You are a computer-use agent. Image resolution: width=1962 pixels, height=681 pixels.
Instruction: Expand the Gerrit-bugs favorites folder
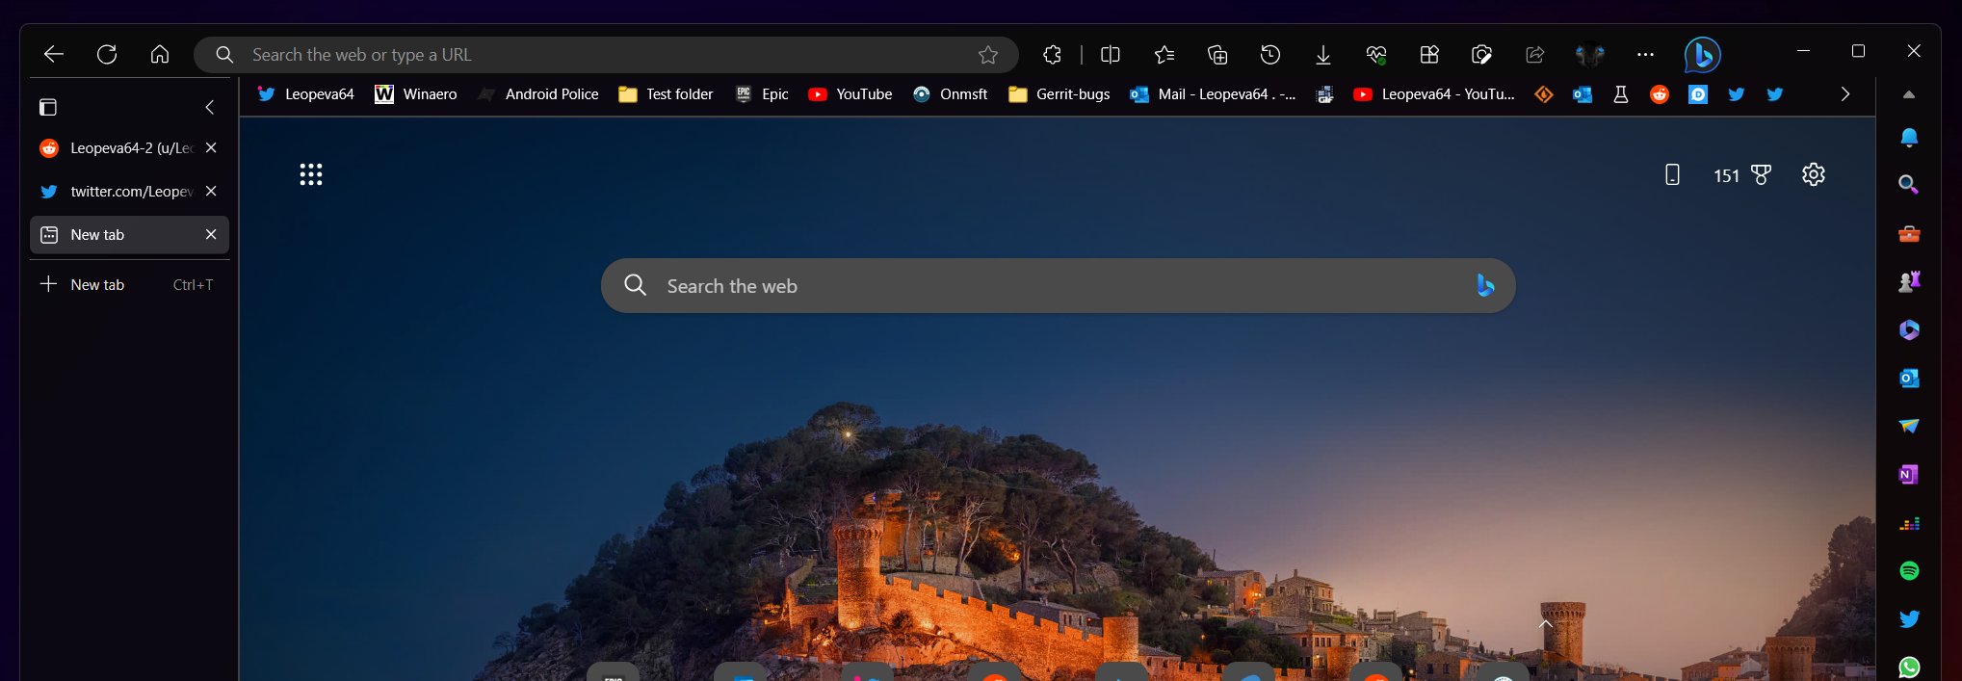tap(1059, 94)
